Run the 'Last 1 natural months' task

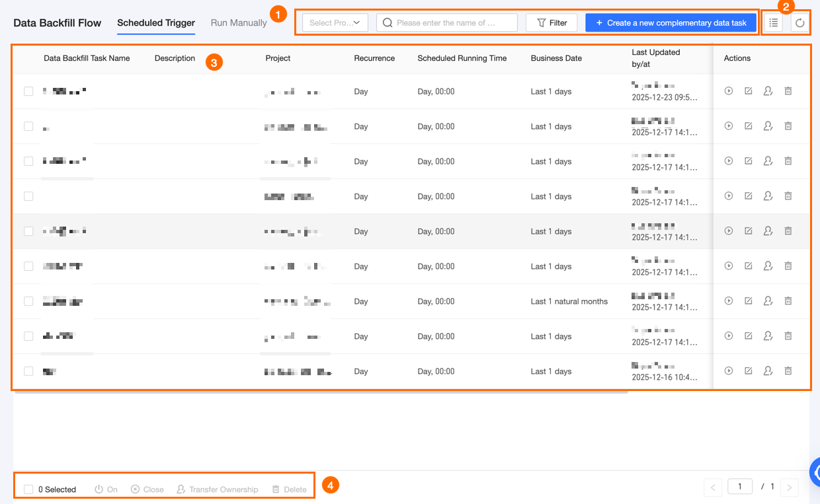coord(729,301)
